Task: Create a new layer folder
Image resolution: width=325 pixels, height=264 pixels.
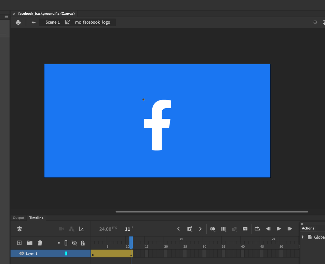Action: 30,243
